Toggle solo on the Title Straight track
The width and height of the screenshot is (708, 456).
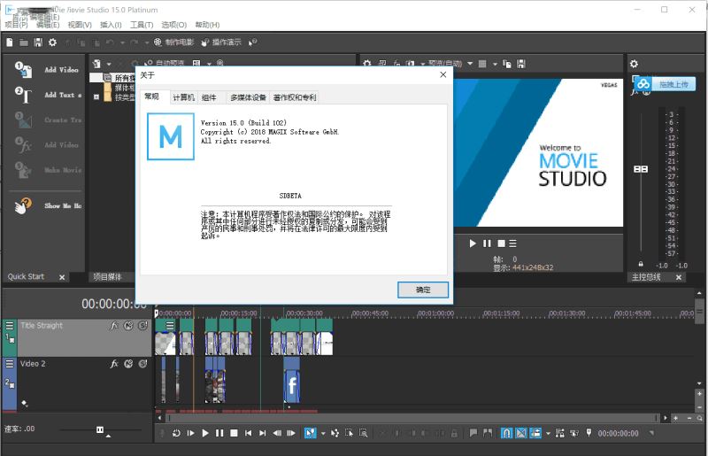(x=142, y=325)
